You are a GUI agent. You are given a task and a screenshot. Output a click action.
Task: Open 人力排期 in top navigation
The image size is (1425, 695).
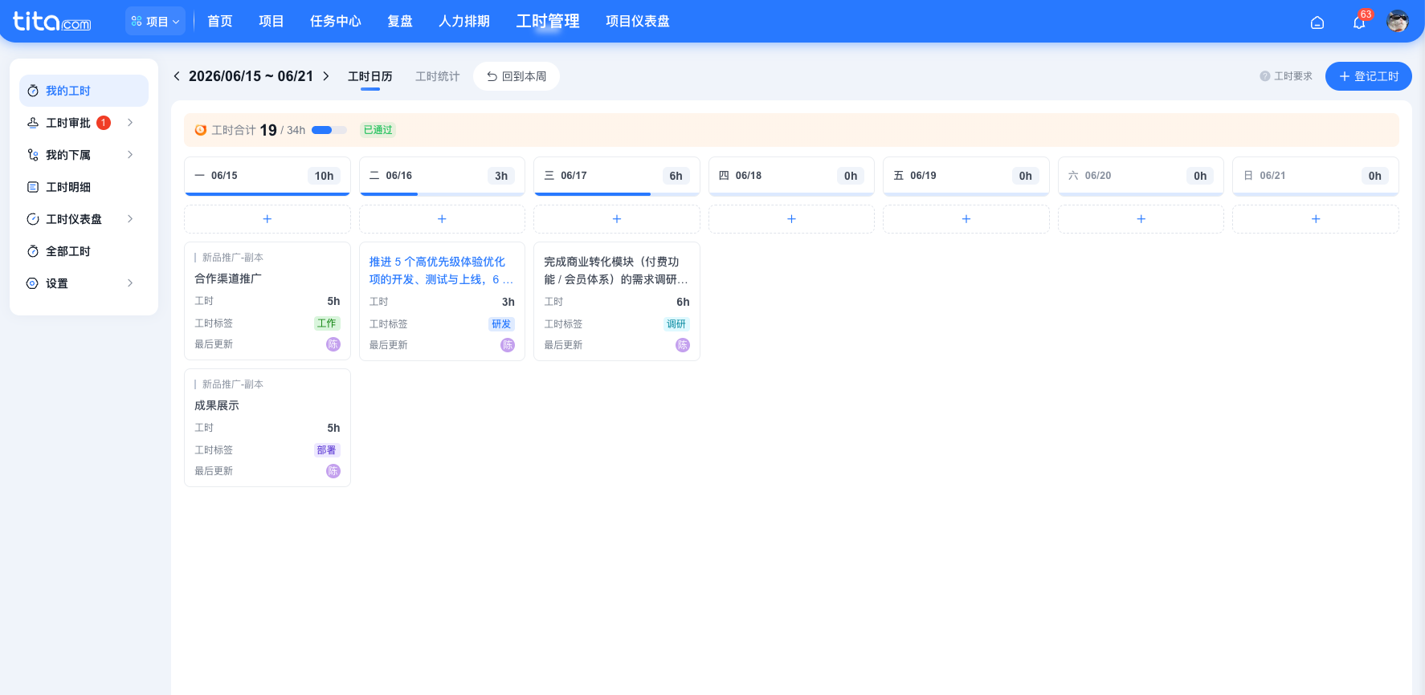(x=464, y=22)
